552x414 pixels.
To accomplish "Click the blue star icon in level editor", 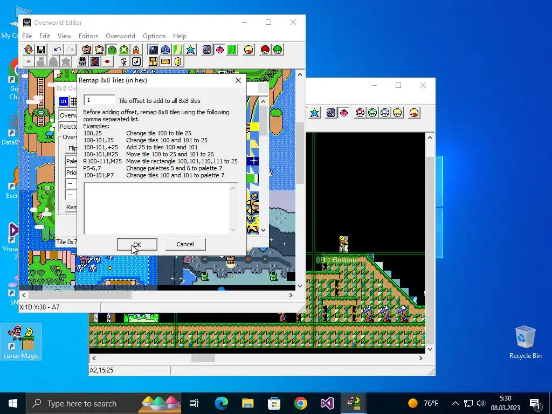I will pos(314,113).
